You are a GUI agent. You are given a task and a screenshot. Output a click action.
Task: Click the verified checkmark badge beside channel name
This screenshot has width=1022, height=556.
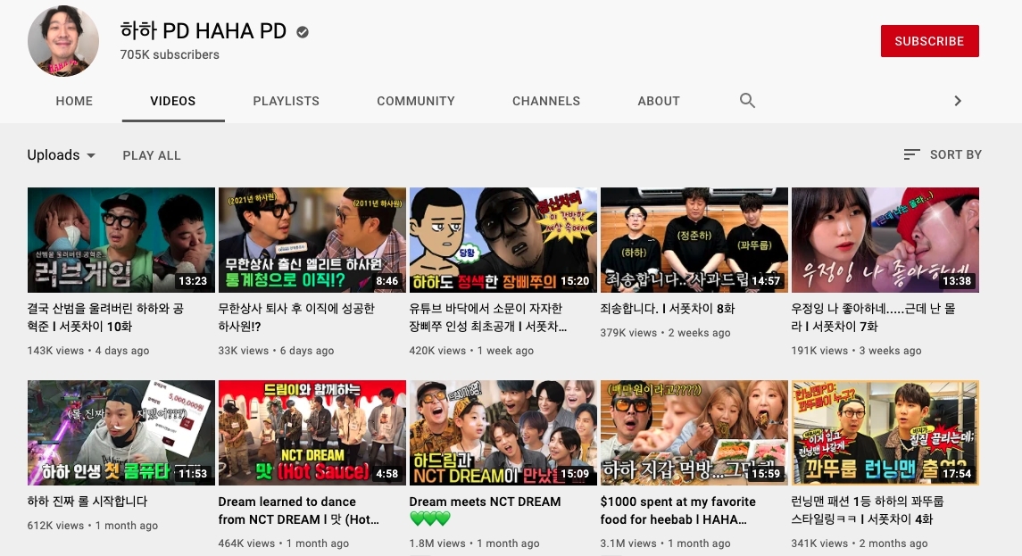click(x=303, y=32)
